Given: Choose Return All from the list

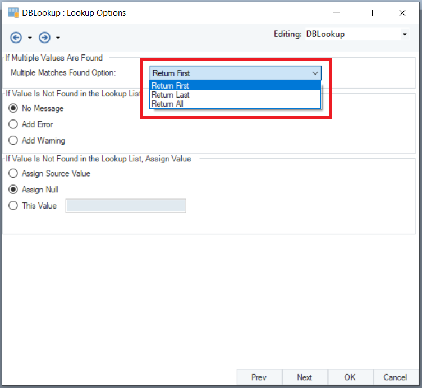Looking at the screenshot, I should coord(167,104).
